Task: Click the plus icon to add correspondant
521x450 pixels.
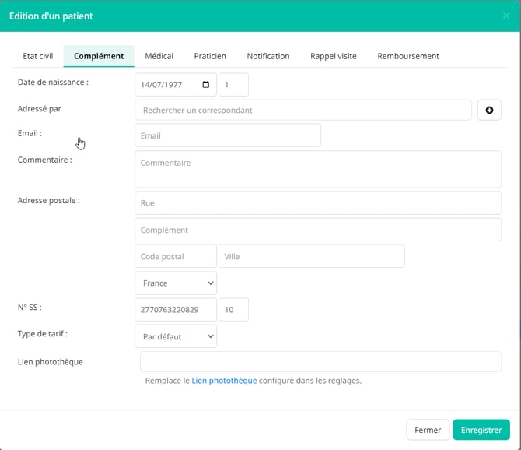Action: pos(489,111)
